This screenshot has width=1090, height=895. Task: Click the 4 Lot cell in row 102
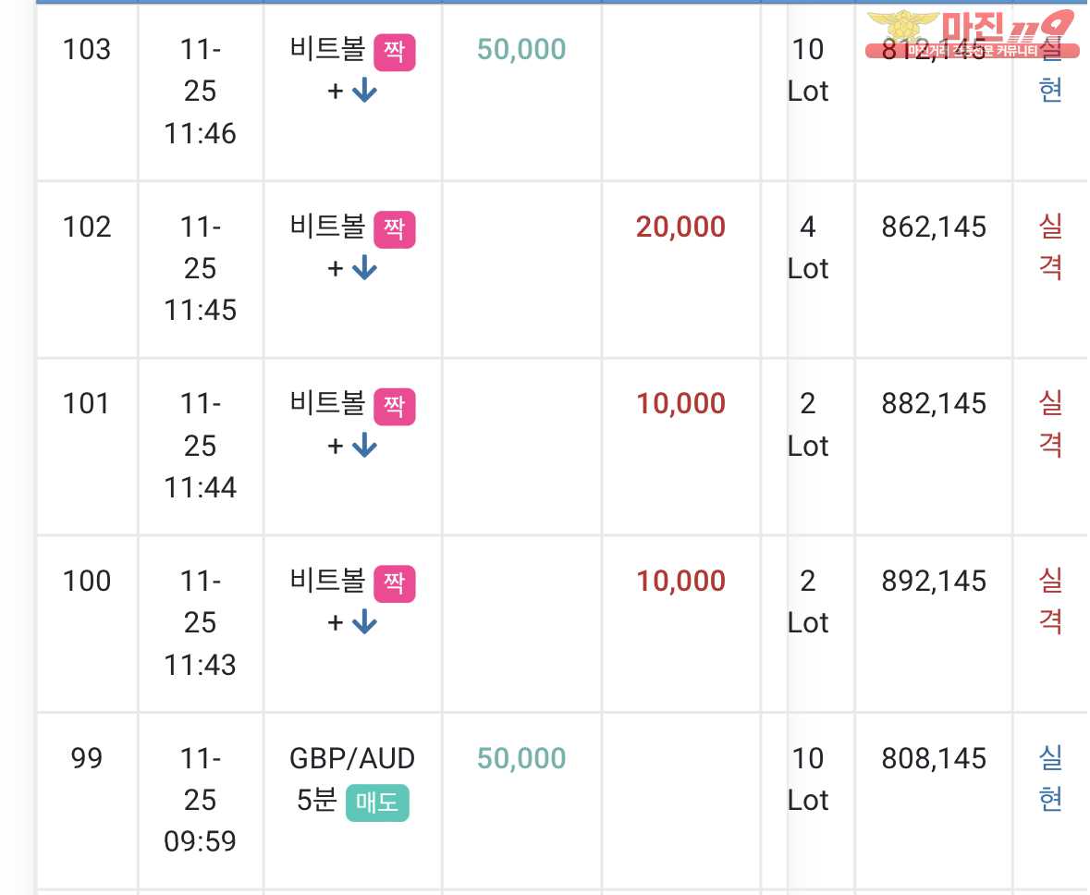click(x=808, y=248)
